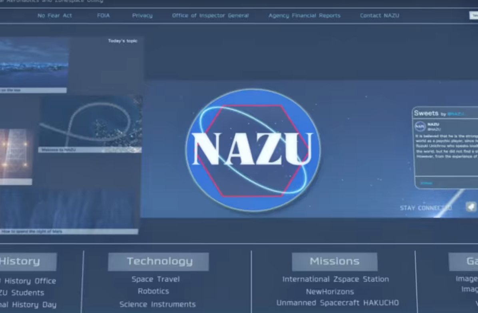This screenshot has width=478, height=313.
Task: Click the follow link at widget bottom
Action: click(426, 183)
